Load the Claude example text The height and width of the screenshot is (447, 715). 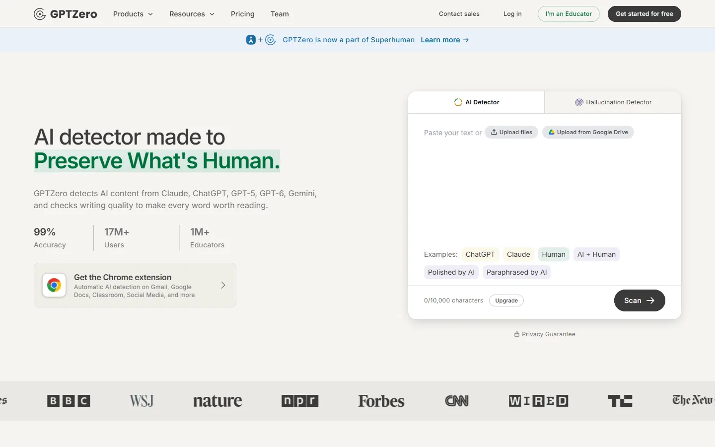[x=518, y=254]
